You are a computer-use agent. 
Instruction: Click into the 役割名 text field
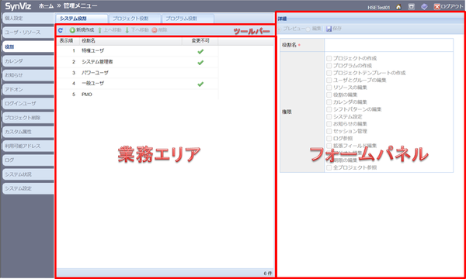point(389,45)
